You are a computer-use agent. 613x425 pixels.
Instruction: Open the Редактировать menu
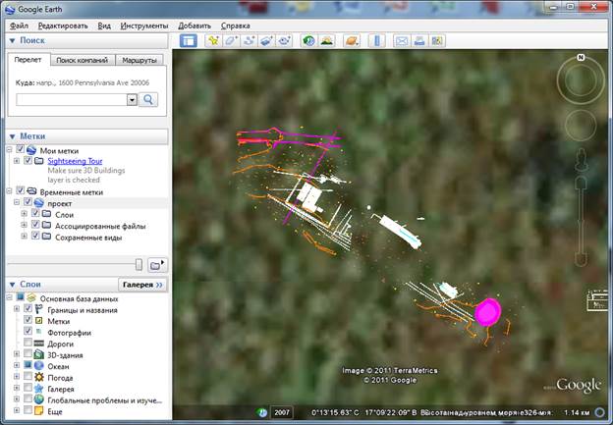pos(63,26)
